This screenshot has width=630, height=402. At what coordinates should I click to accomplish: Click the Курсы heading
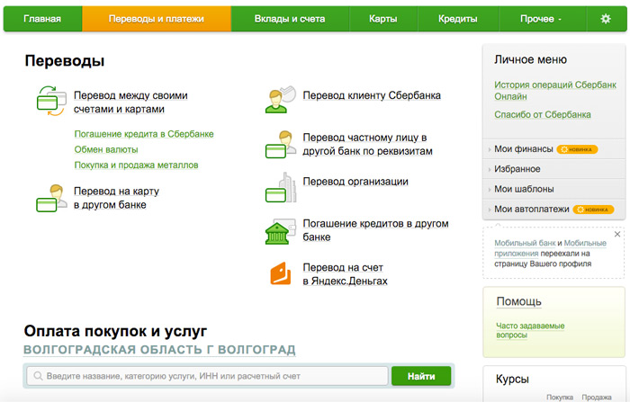[x=512, y=380]
